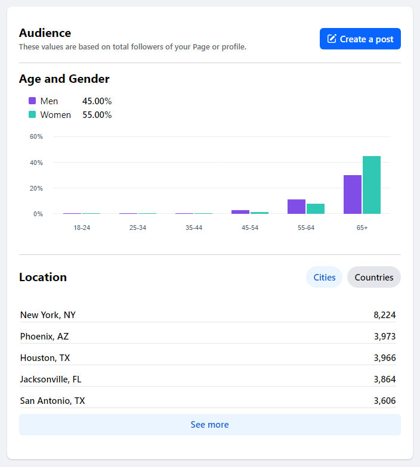Click the pencil icon in Create a post
This screenshot has height=467, width=420.
pos(332,39)
